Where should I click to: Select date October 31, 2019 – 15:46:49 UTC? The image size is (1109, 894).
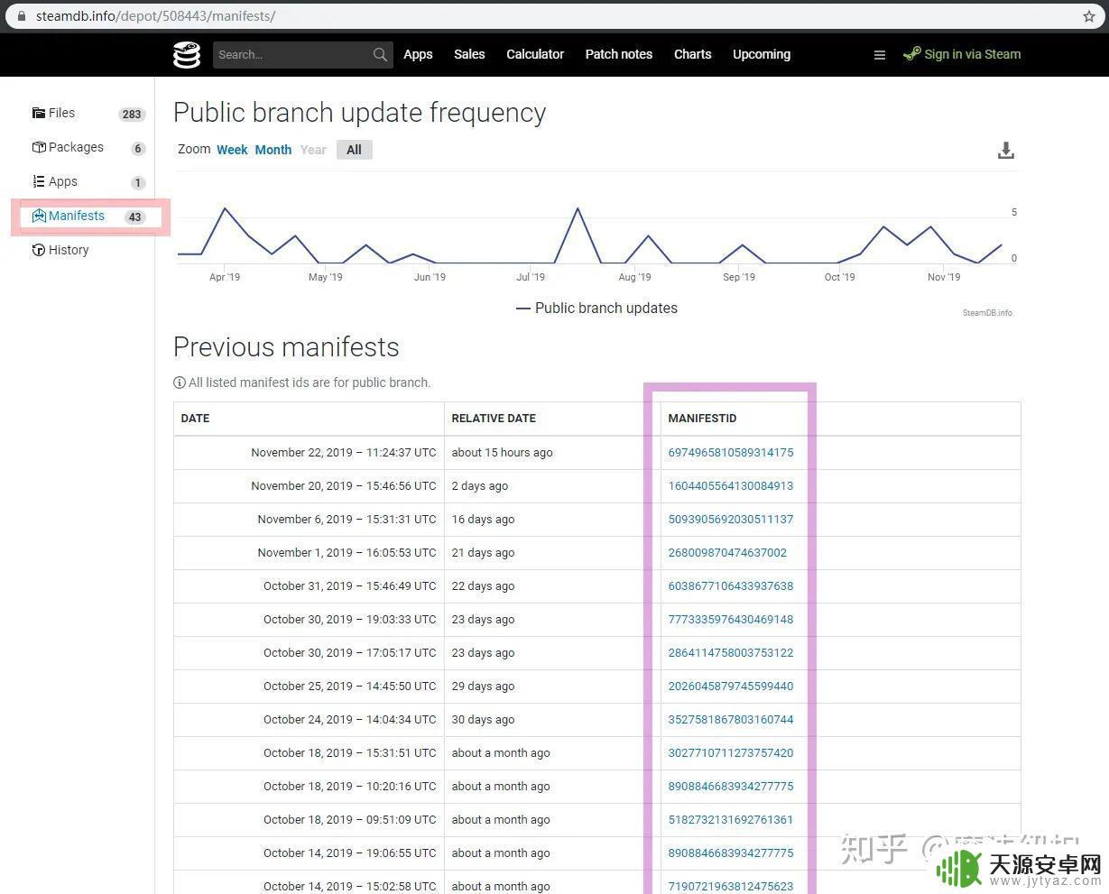(350, 586)
